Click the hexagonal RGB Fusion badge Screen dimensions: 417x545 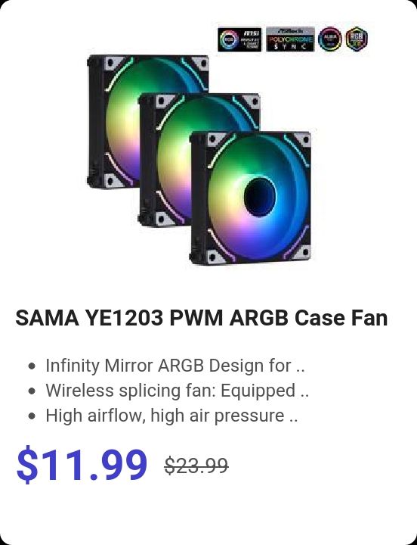357,39
